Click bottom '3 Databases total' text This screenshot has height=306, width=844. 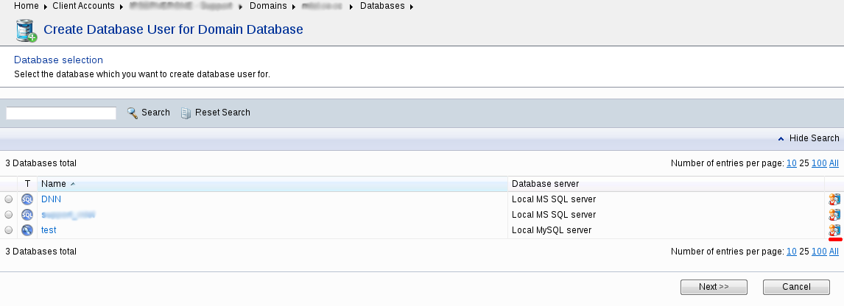(41, 251)
